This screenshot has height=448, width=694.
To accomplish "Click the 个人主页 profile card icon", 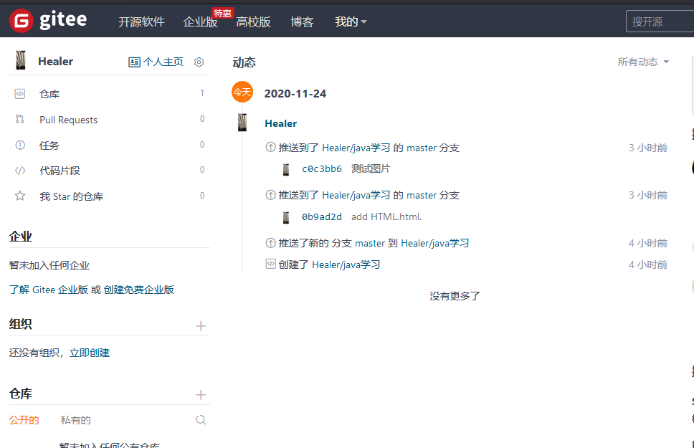I will point(134,62).
